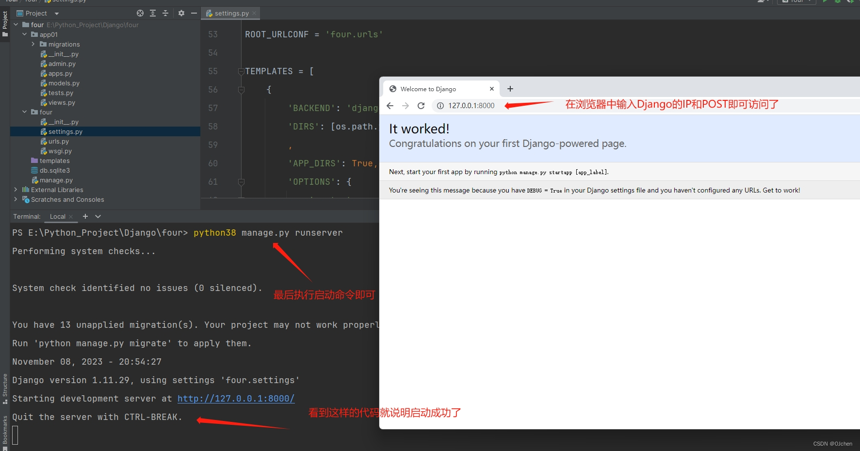The width and height of the screenshot is (860, 451).
Task: Collapse the app01 folder
Action: (25, 34)
